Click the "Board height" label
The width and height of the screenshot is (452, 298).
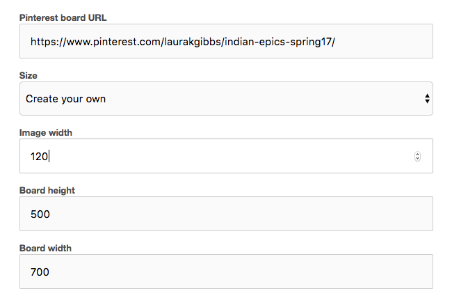point(48,190)
